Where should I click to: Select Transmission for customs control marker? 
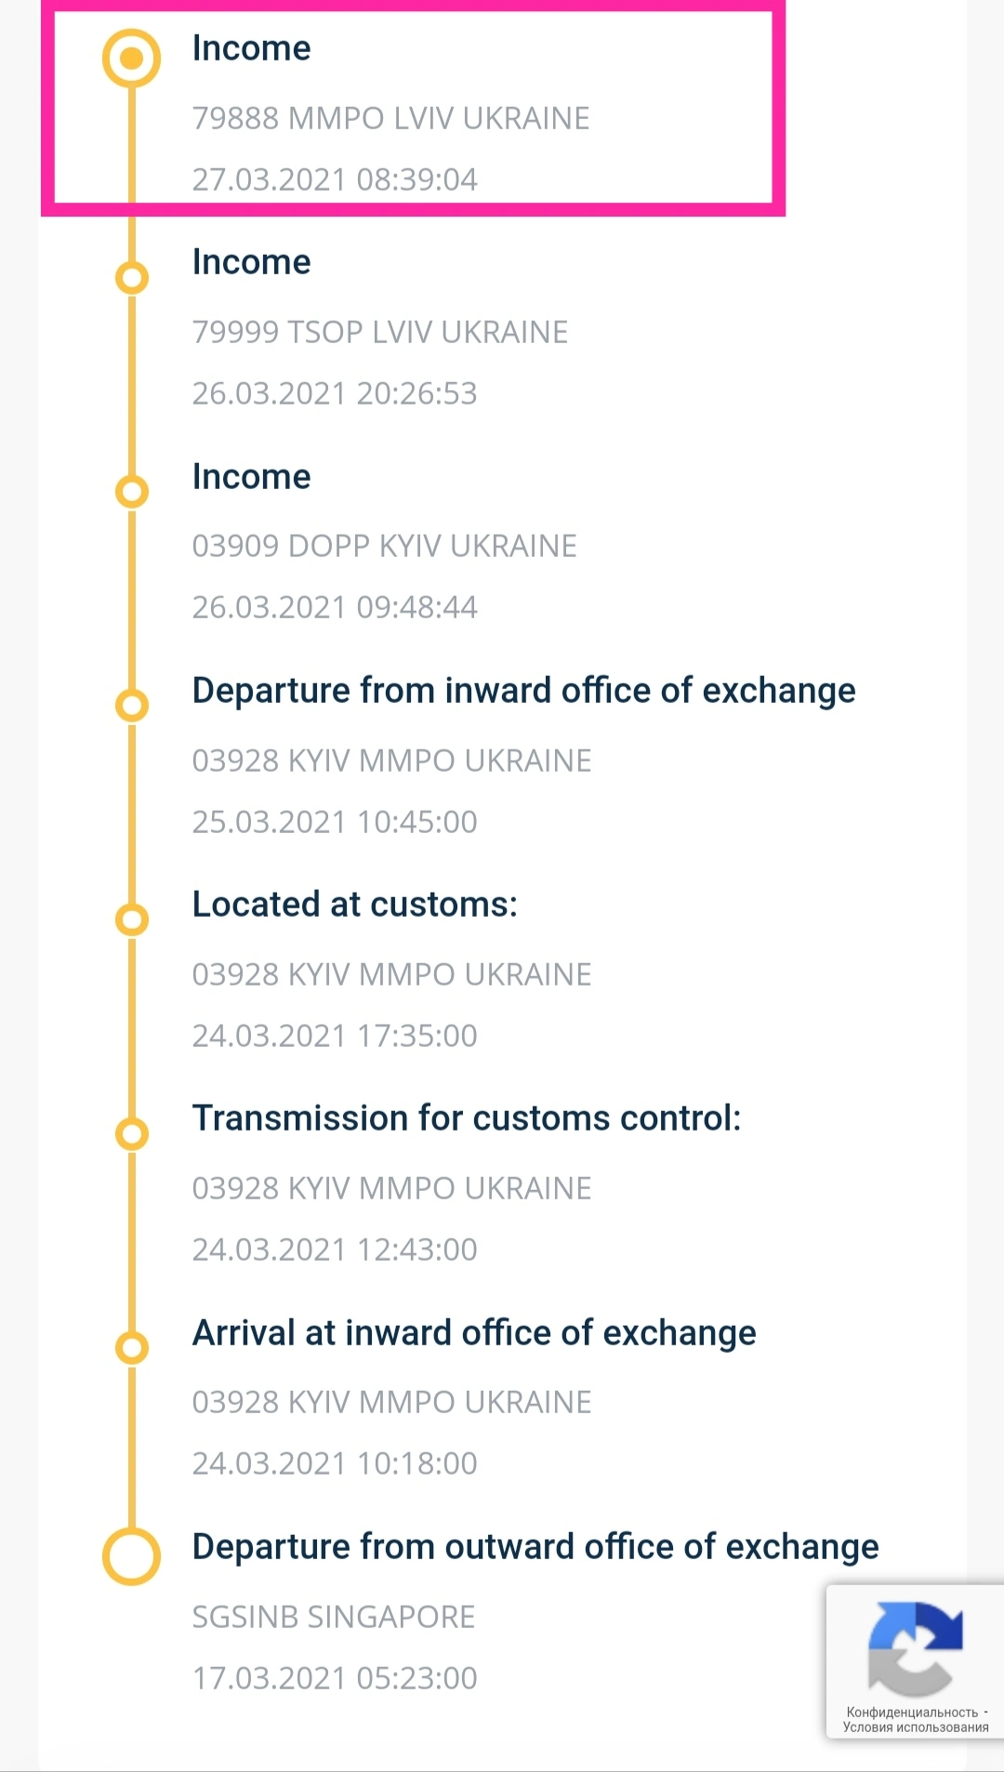tap(131, 1133)
